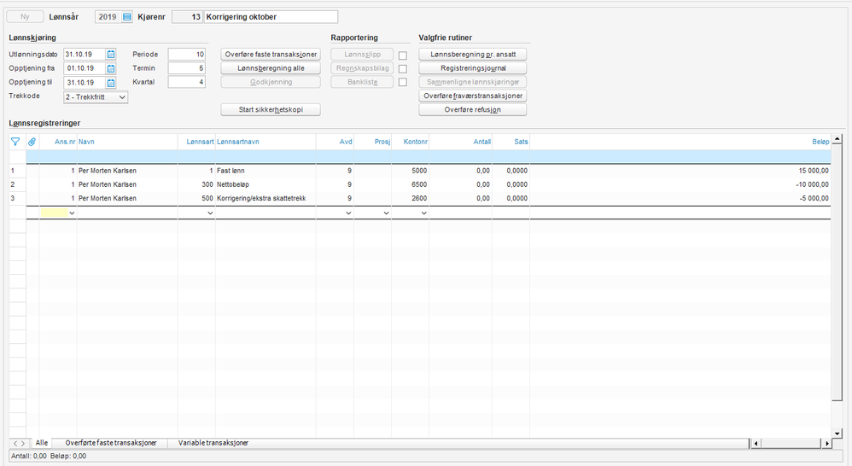This screenshot has width=852, height=466.
Task: Open the Lønnsår calendar picker icon
Action: (x=127, y=17)
